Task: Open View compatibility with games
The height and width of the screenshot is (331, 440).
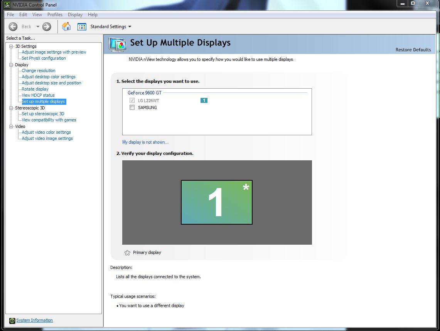Action: click(49, 120)
